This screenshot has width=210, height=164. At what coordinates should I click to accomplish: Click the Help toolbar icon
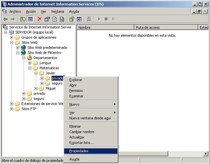click(x=72, y=19)
